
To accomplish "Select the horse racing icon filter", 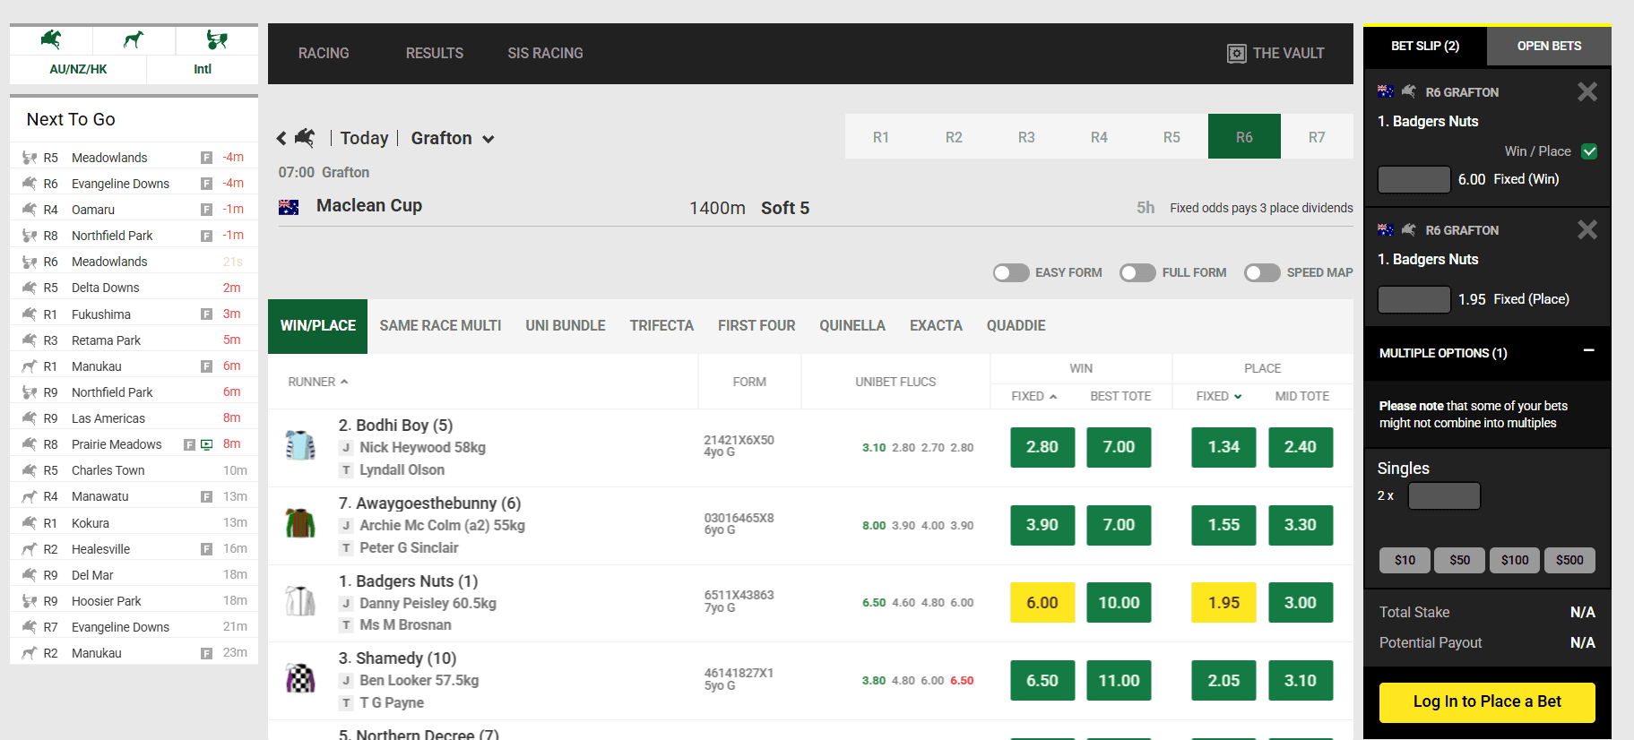I will click(51, 39).
